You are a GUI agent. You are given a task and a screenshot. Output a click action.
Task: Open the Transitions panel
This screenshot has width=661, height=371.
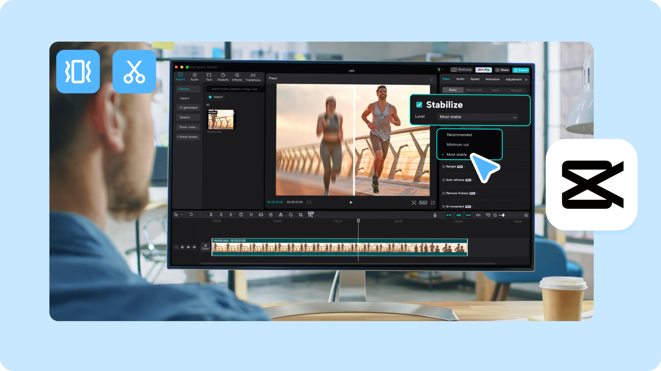coord(253,76)
